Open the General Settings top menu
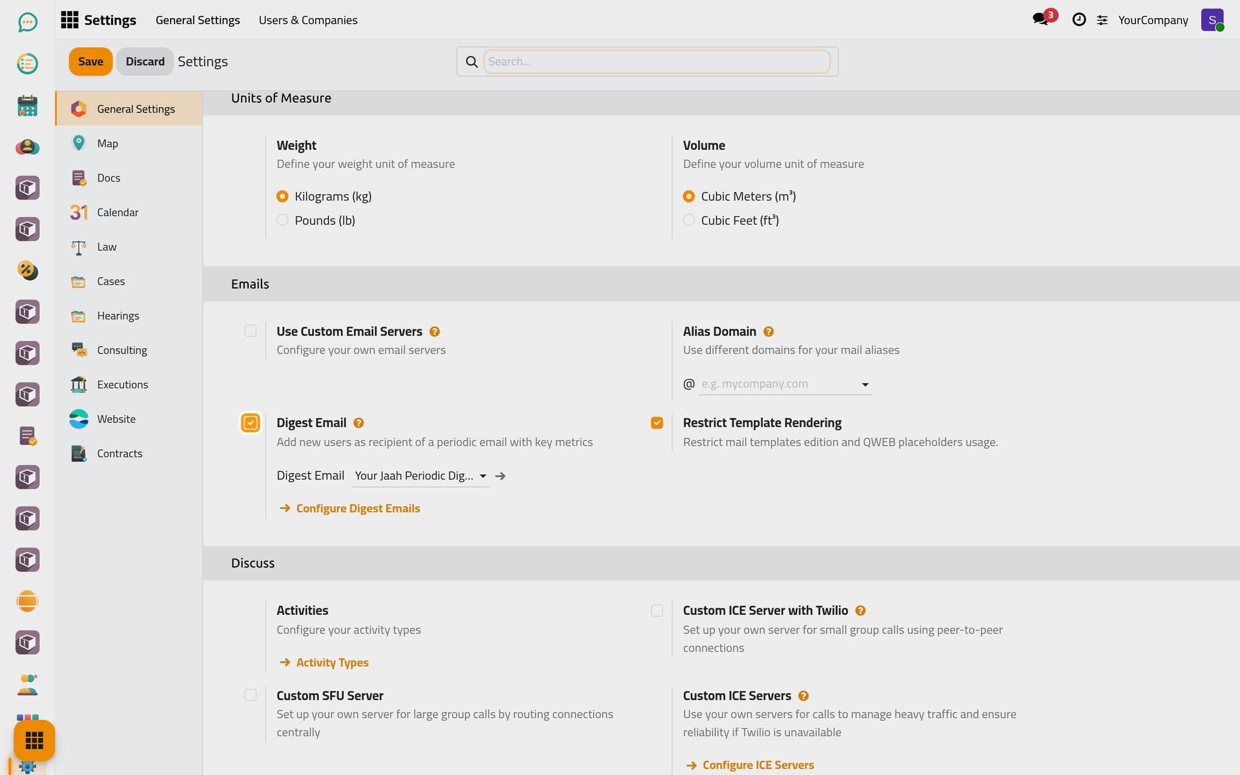Image resolution: width=1240 pixels, height=775 pixels. pos(198,20)
